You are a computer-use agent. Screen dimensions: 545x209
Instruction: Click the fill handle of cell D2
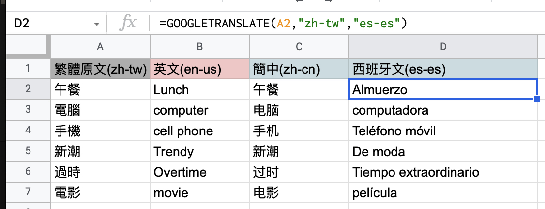coord(537,100)
